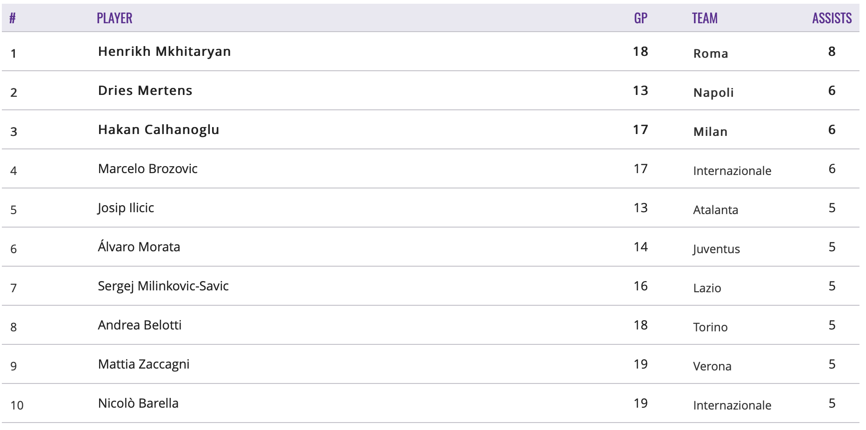This screenshot has height=430, width=866.
Task: Click Andrea Belotti player name
Action: [140, 325]
